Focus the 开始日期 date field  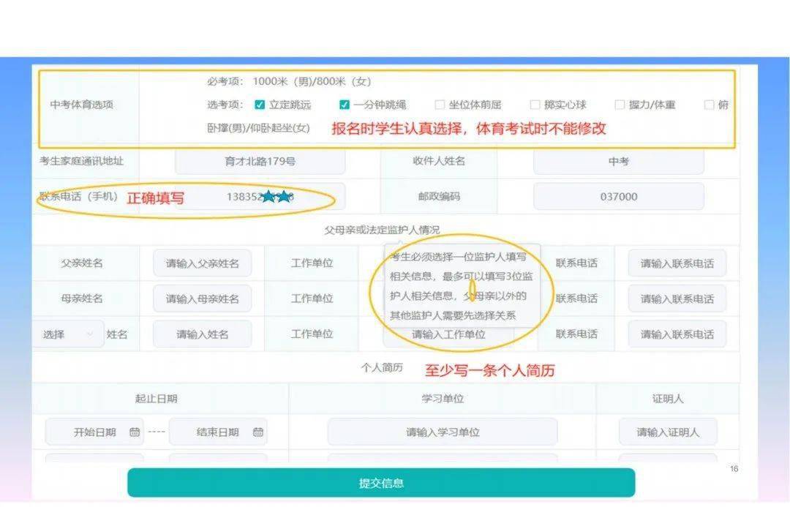(x=94, y=432)
